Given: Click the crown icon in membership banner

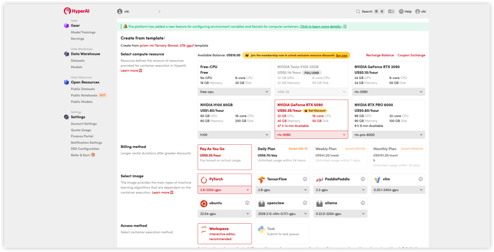Looking at the screenshot, I should tap(247, 55).
